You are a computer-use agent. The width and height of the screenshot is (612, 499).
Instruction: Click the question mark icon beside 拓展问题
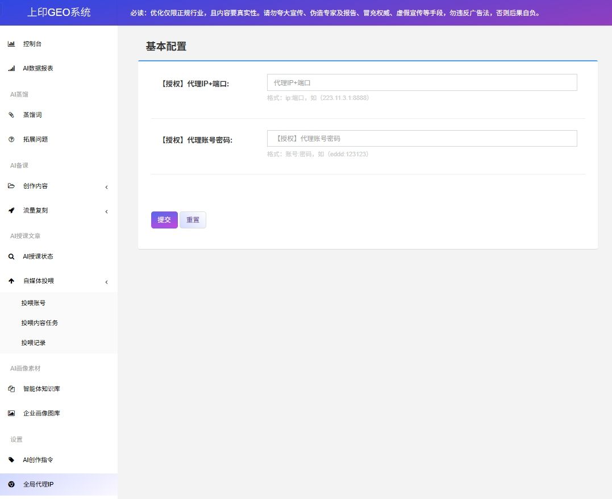point(11,139)
